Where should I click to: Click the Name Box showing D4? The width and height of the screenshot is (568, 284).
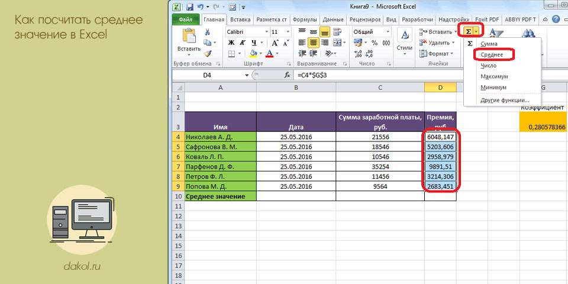207,75
